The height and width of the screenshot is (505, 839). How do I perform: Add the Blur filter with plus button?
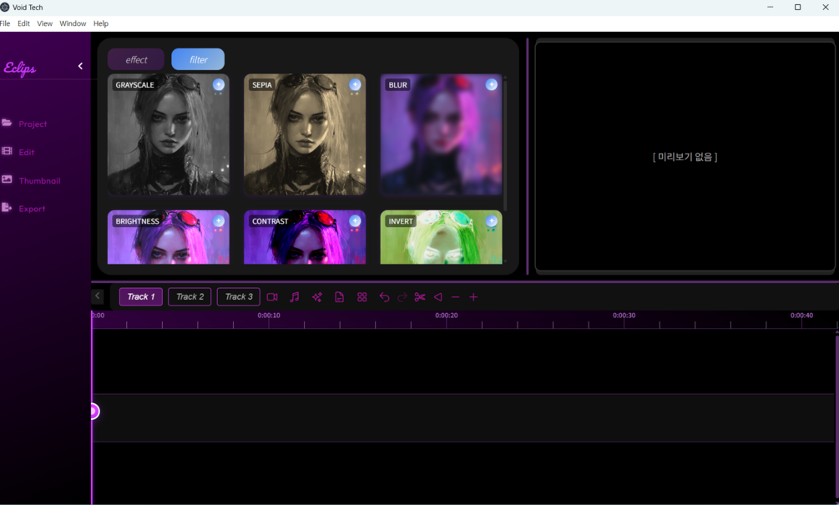(x=491, y=84)
